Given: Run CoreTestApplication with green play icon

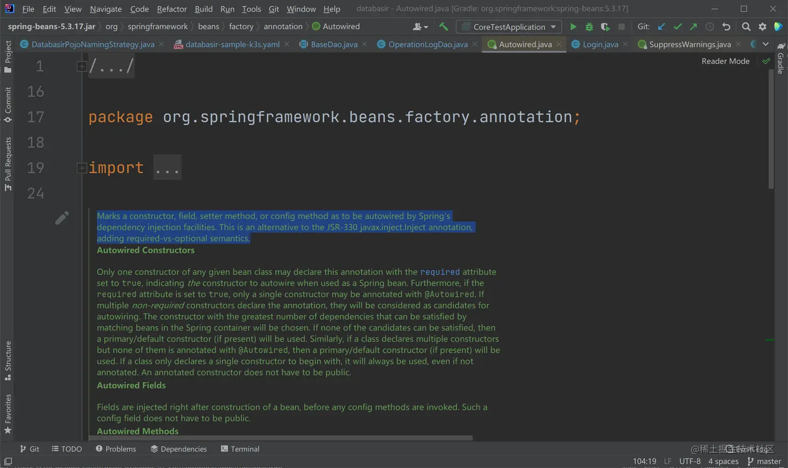Looking at the screenshot, I should pyautogui.click(x=573, y=27).
